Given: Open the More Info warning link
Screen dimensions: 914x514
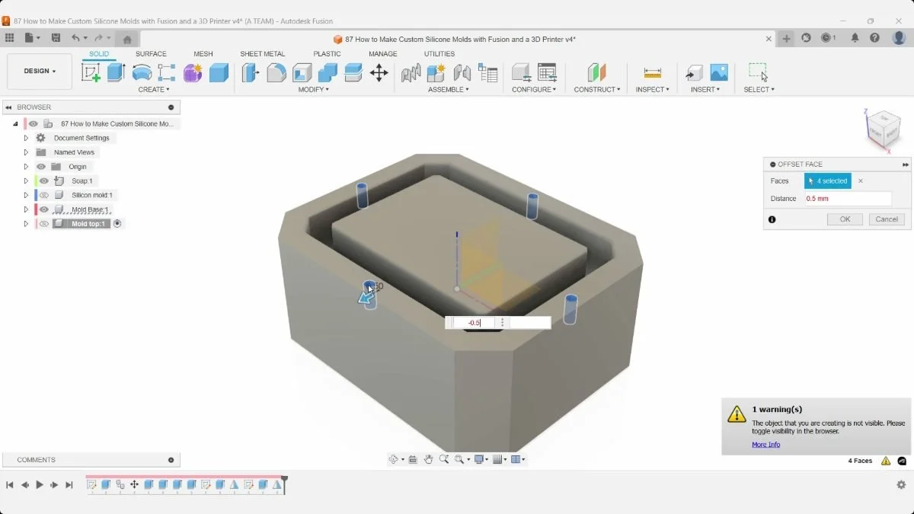Looking at the screenshot, I should [765, 445].
